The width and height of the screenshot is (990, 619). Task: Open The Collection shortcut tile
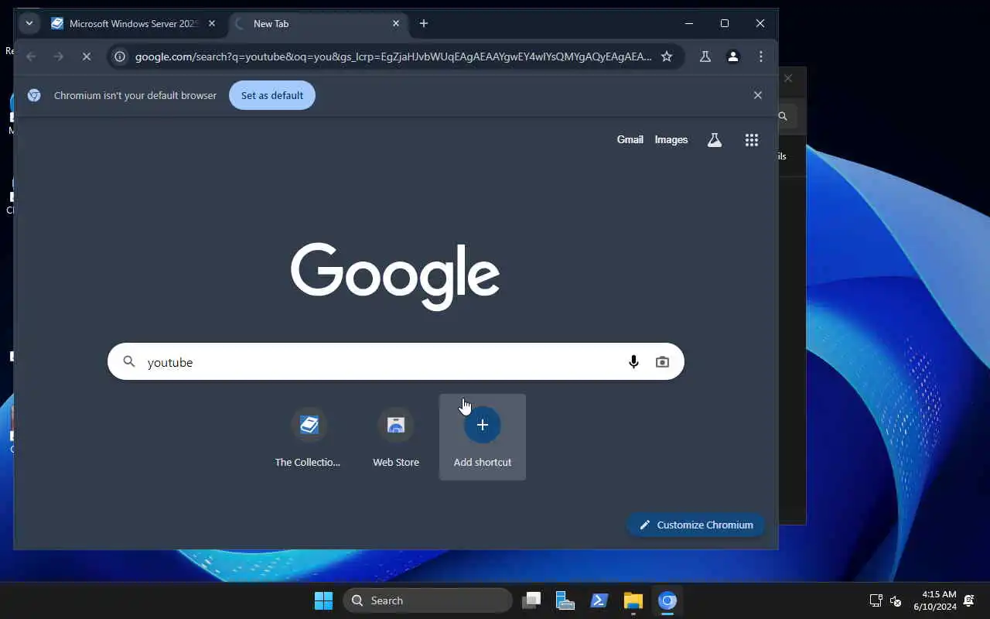point(309,437)
